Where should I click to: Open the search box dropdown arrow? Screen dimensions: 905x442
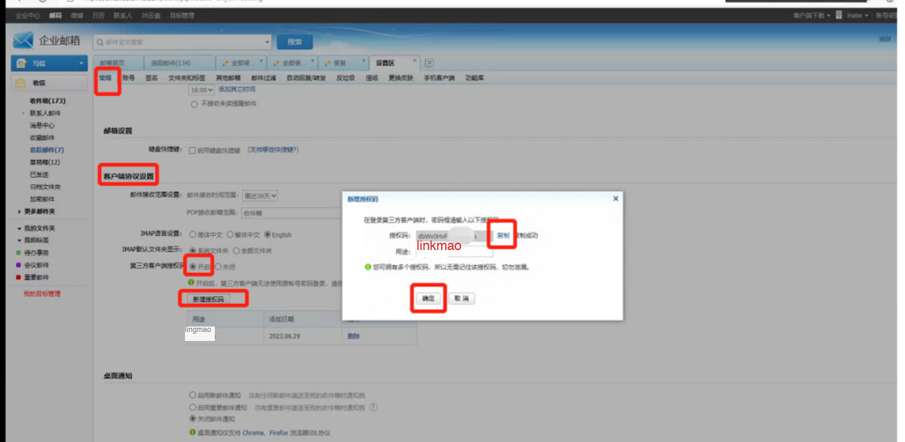[x=267, y=42]
